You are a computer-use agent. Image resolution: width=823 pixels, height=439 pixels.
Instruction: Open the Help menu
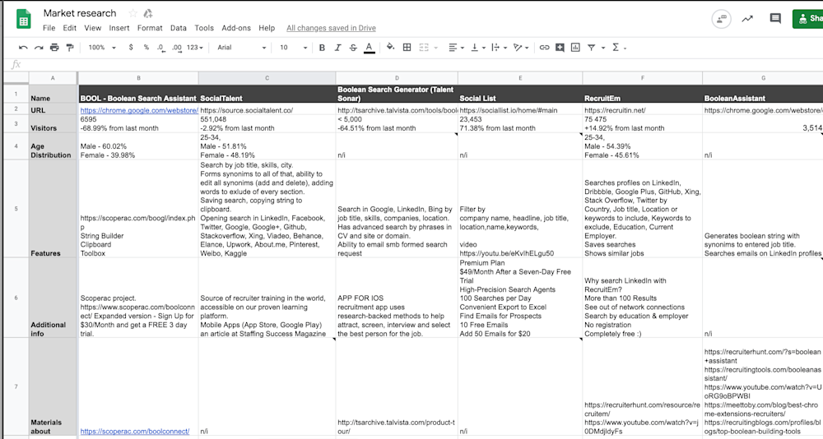tap(267, 28)
